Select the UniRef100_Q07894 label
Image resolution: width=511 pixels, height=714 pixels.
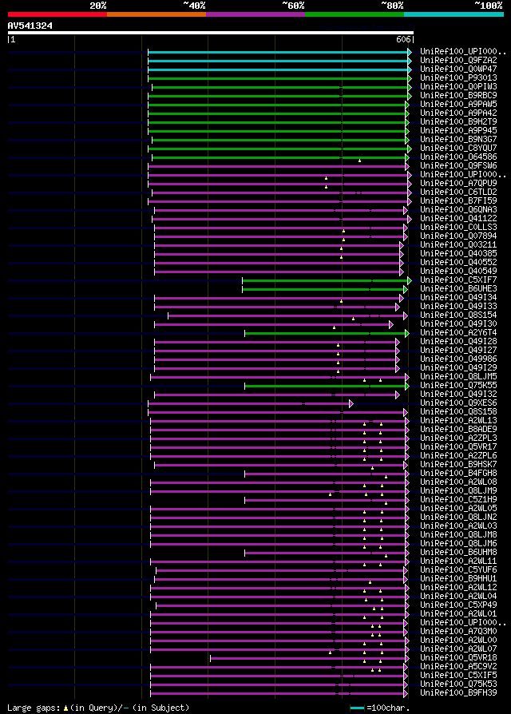pyautogui.click(x=458, y=236)
